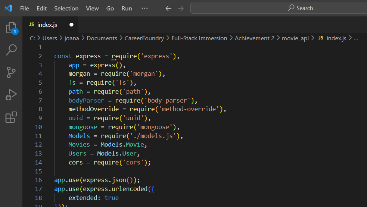The width and height of the screenshot is (367, 207).
Task: Click line number 16 in the gutter
Action: (x=39, y=180)
